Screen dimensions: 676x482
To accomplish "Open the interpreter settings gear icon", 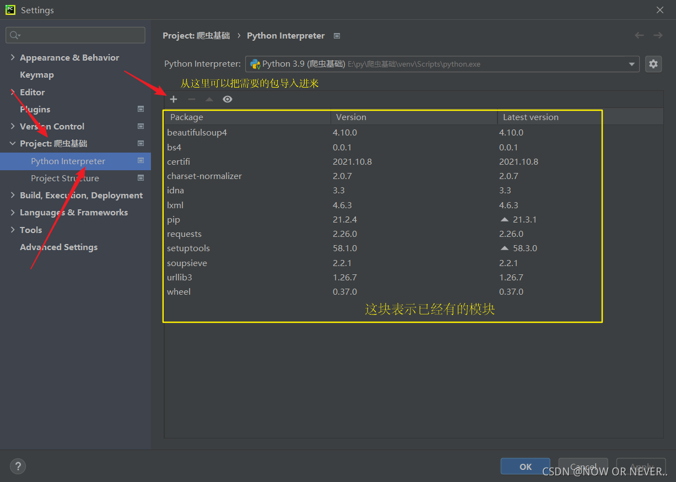I will click(x=653, y=63).
